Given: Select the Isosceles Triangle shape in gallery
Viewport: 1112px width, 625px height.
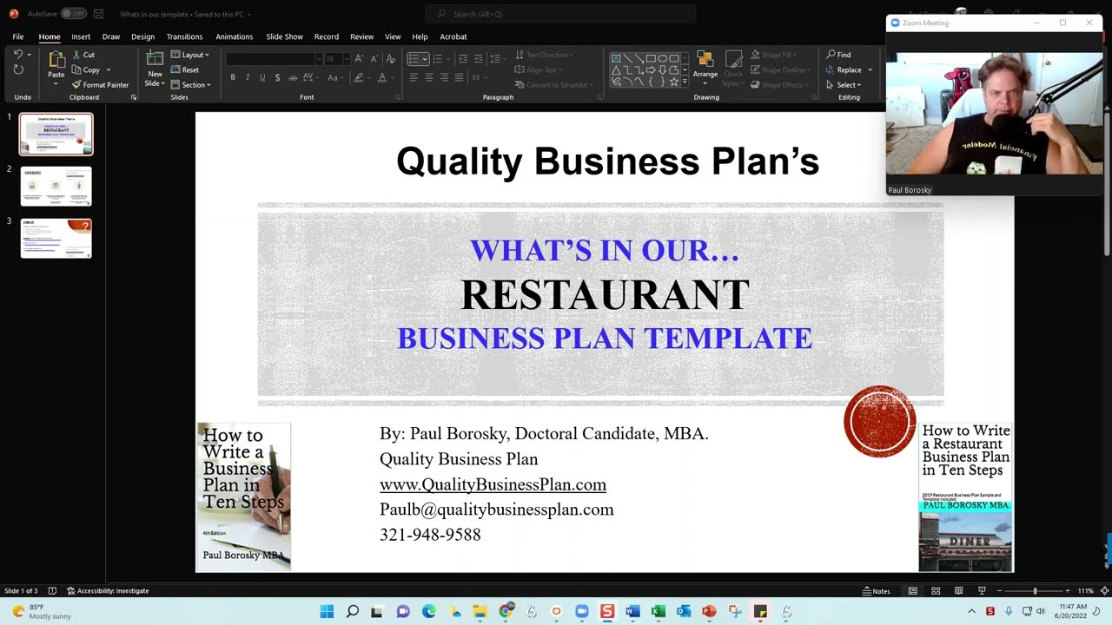Looking at the screenshot, I should 616,70.
